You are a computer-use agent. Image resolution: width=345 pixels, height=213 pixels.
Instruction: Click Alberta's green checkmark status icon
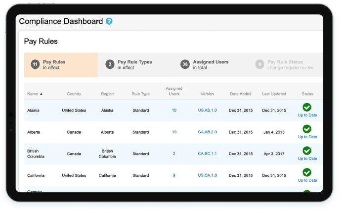(307, 129)
